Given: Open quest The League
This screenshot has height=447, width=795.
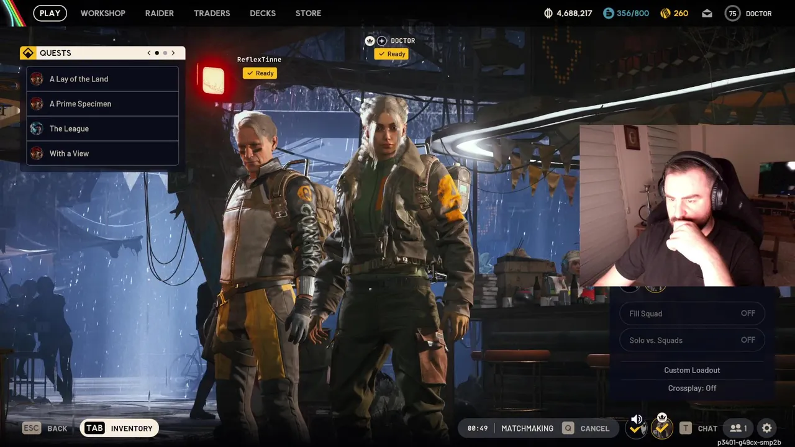Looking at the screenshot, I should (x=102, y=129).
